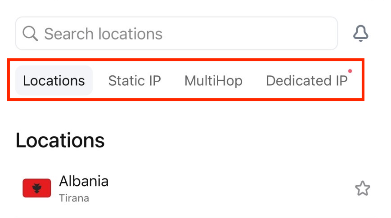
Task: Click the red dot beside Dedicated IP
Action: (350, 71)
